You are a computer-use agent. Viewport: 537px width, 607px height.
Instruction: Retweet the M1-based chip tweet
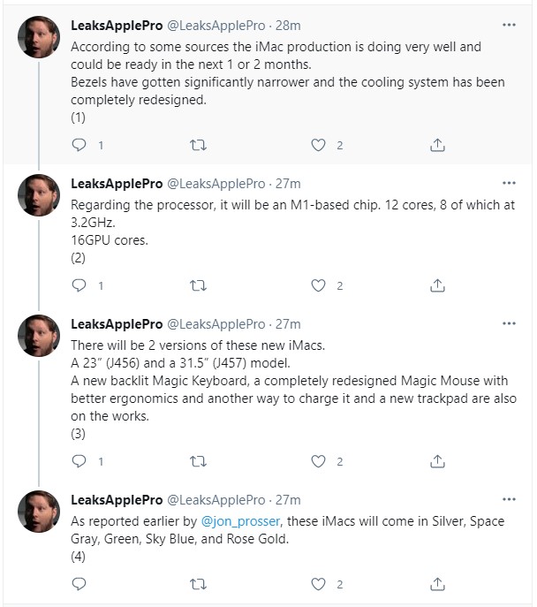pos(199,285)
